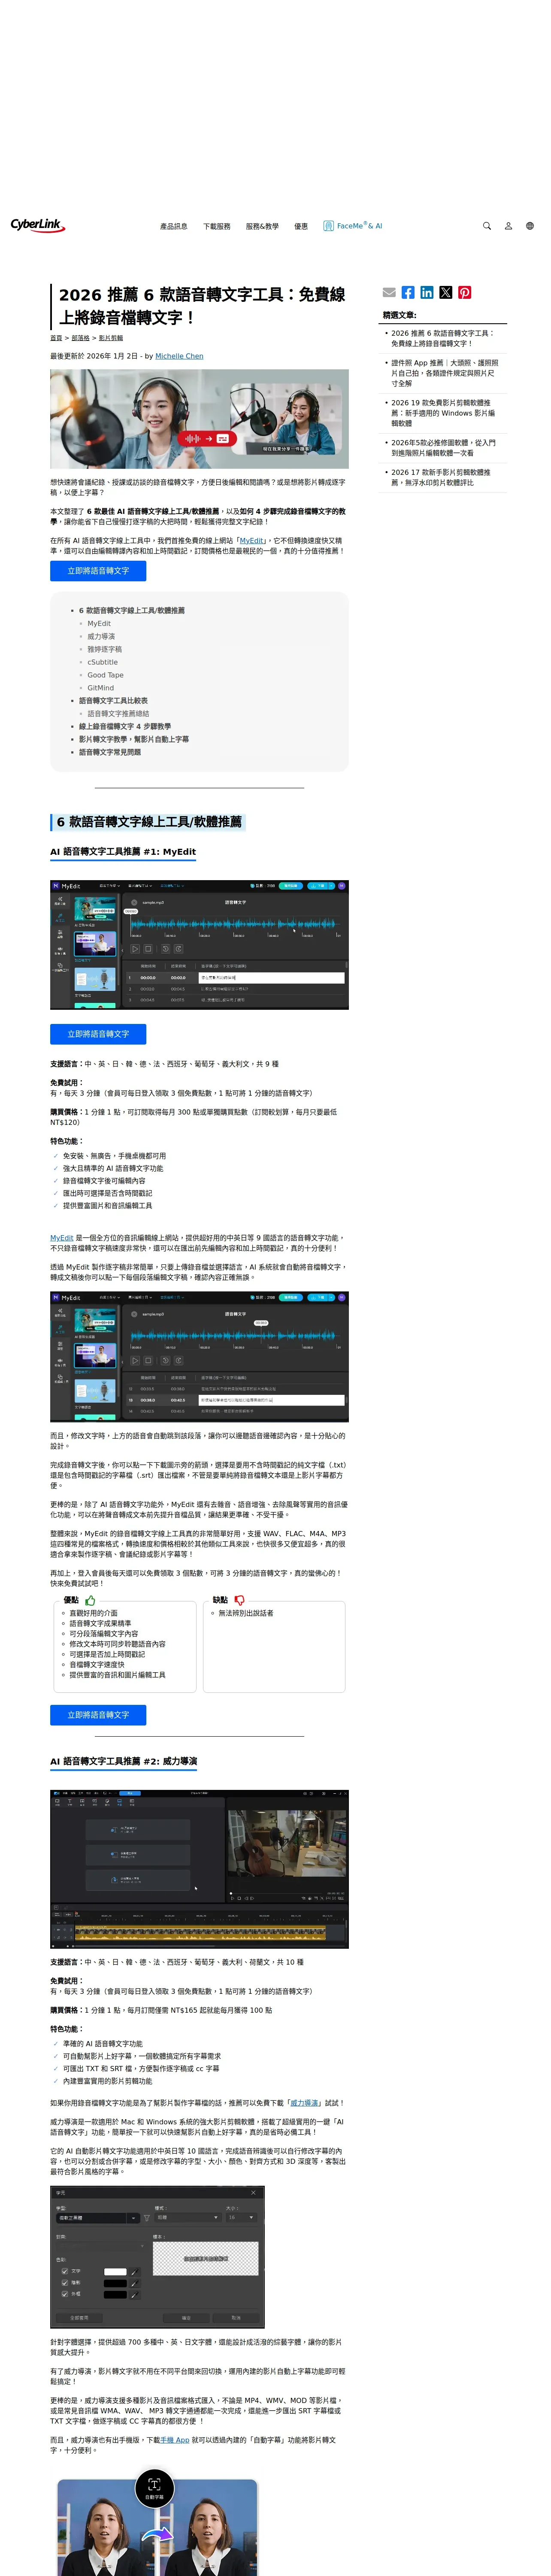Click the MyEdit link starting the description paragraph
Viewport: 551px width, 2576px height.
[62, 1238]
